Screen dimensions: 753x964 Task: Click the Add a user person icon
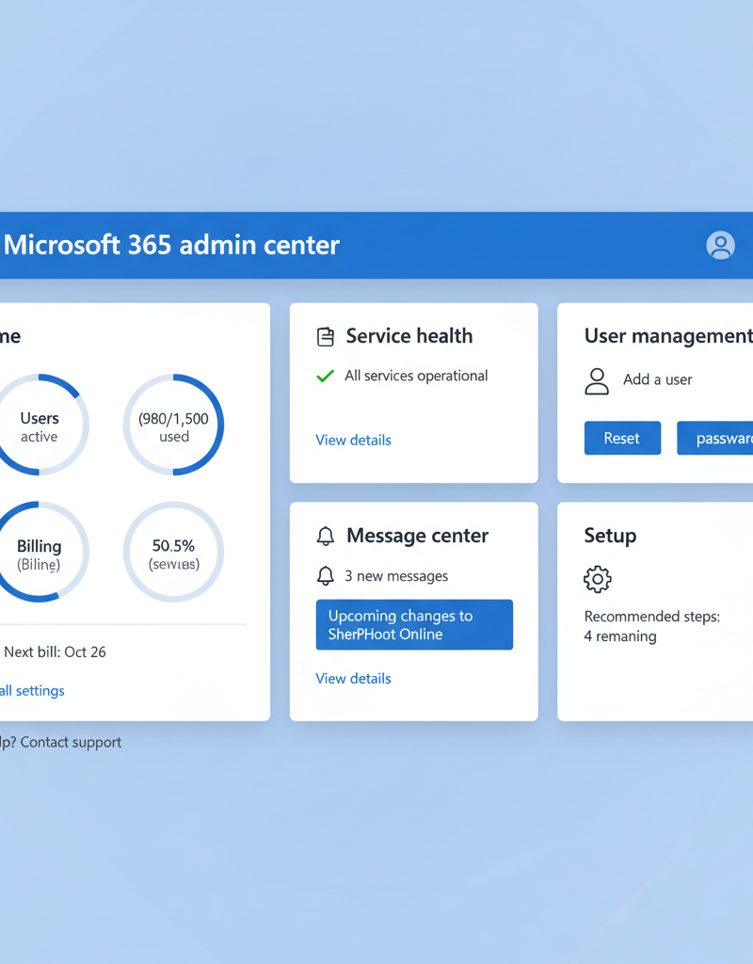point(596,381)
